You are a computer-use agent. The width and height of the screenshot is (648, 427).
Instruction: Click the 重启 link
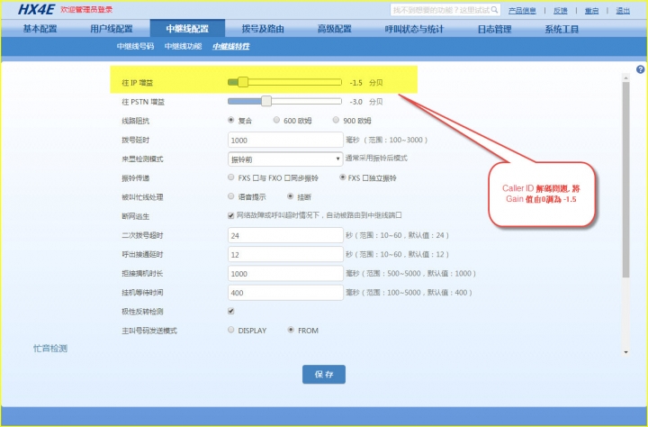(x=592, y=11)
